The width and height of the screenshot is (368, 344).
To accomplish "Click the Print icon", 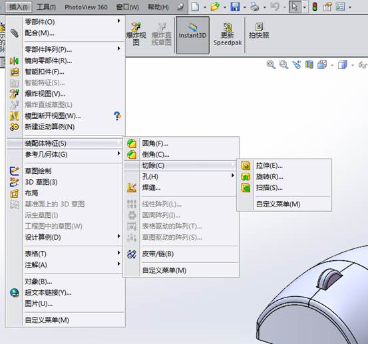I will 255,7.
